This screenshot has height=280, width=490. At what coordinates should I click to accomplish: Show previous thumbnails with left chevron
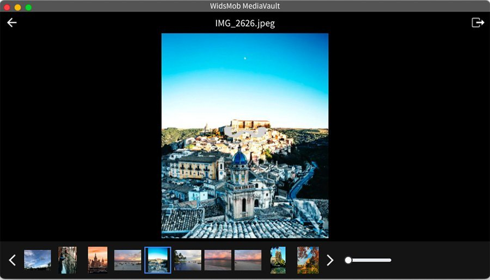point(12,260)
